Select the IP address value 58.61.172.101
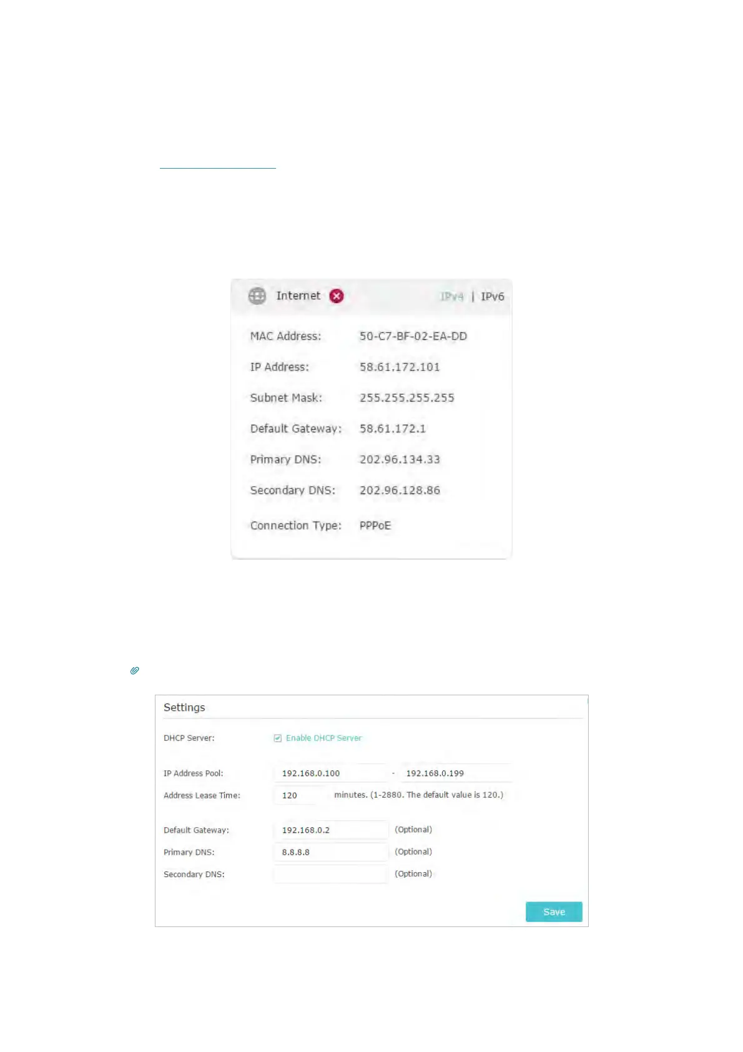The height and width of the screenshot is (1052, 743). [x=400, y=367]
